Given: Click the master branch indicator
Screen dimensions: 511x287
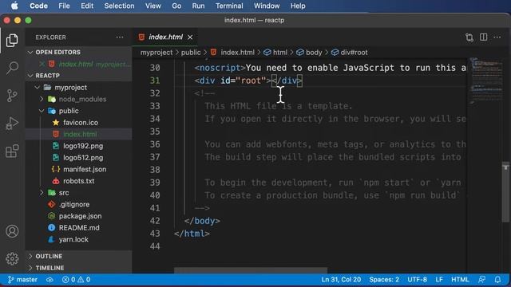Looking at the screenshot, I should coord(22,280).
